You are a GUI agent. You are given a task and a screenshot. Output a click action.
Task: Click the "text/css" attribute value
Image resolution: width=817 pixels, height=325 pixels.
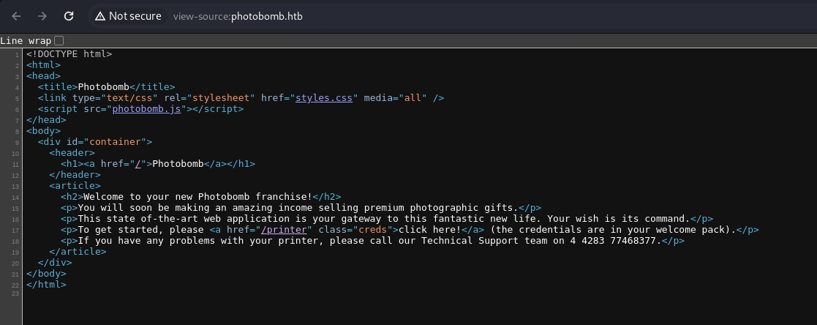[129, 97]
